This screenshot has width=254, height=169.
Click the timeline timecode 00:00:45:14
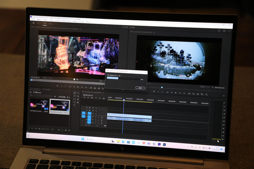[88, 95]
